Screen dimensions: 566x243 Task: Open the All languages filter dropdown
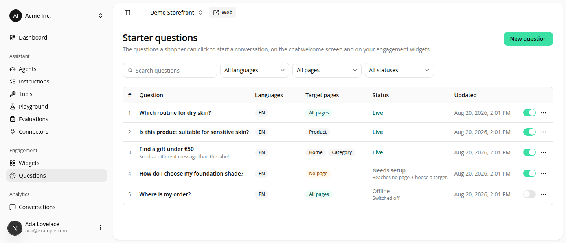(255, 70)
